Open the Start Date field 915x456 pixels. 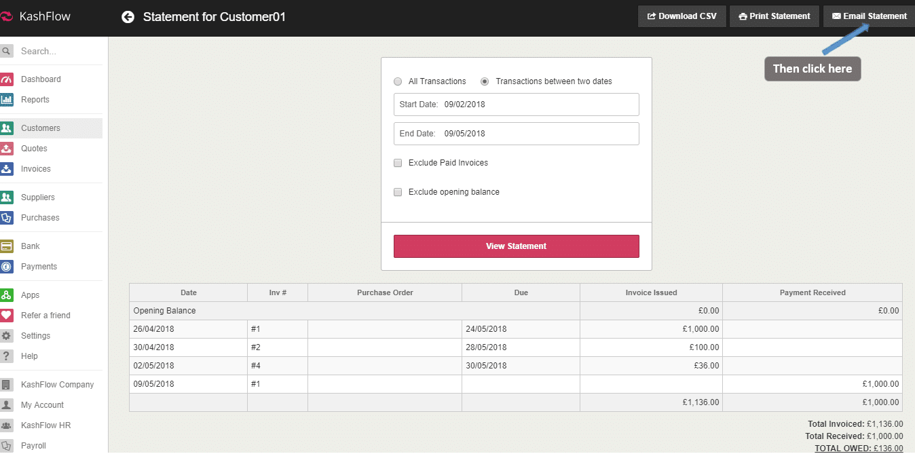[516, 104]
